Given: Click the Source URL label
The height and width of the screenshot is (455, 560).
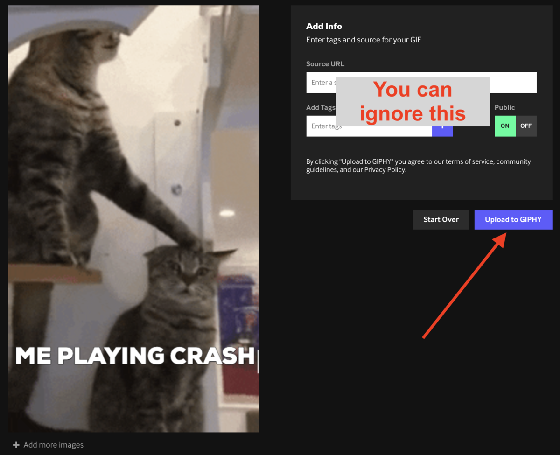Looking at the screenshot, I should (x=325, y=64).
